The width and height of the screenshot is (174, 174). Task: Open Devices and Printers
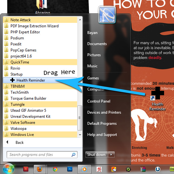(104, 112)
